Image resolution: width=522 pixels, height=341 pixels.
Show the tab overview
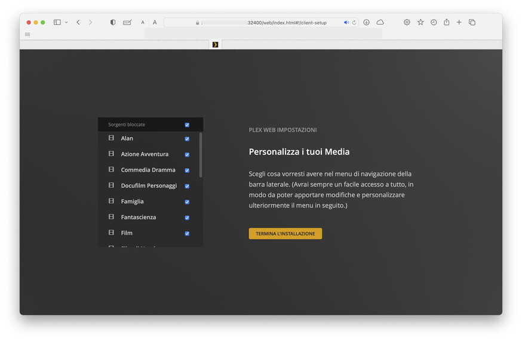point(472,22)
